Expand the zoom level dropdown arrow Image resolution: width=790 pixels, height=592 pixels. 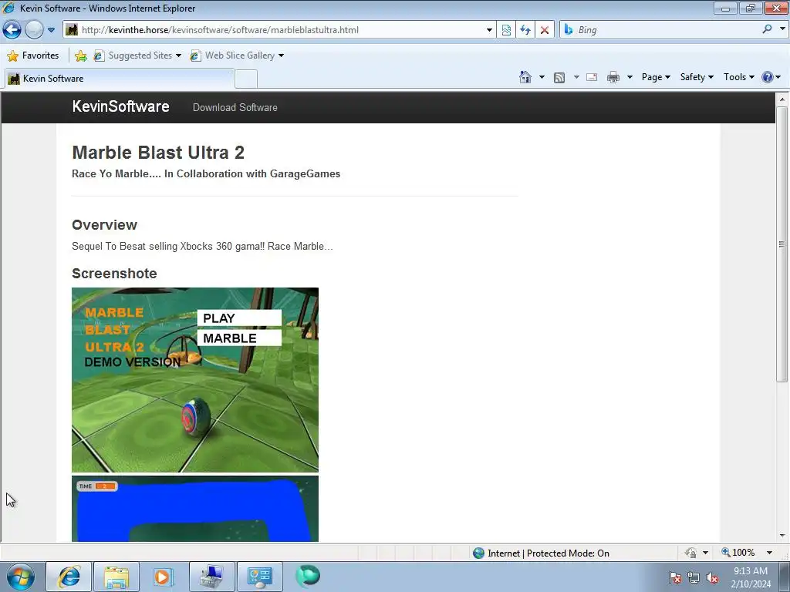tap(769, 553)
